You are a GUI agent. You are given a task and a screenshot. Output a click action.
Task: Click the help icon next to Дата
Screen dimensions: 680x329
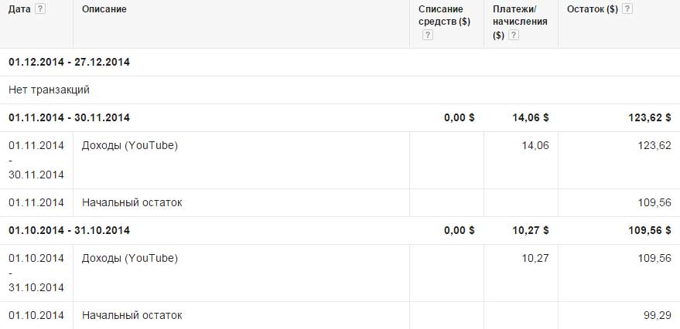pyautogui.click(x=40, y=9)
